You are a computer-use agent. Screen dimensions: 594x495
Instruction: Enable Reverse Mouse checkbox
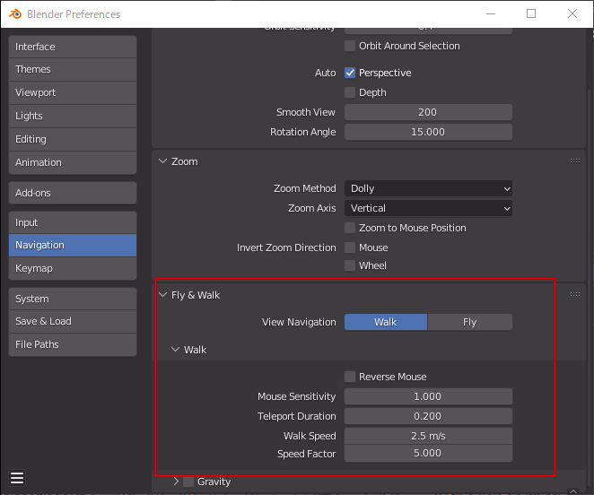(350, 377)
